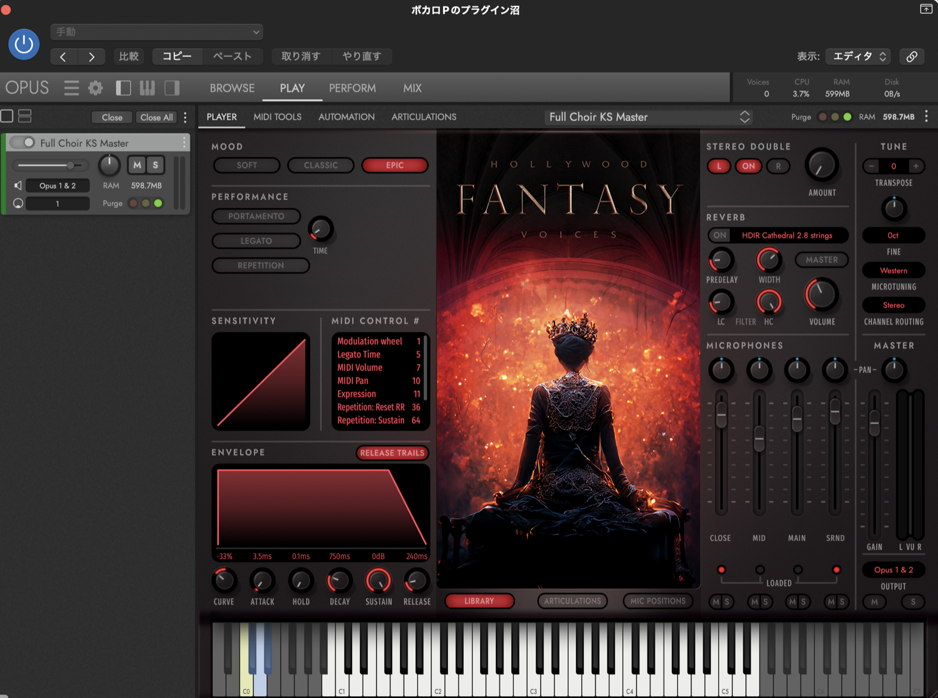Open Full Choir KS Master instrument selector
Screen dimensions: 938x698
tap(649, 117)
